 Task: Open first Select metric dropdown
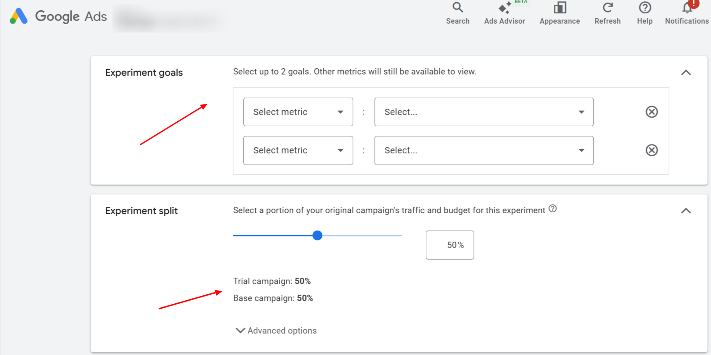pyautogui.click(x=298, y=112)
